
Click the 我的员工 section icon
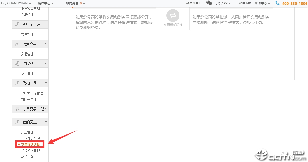[x=17, y=122]
